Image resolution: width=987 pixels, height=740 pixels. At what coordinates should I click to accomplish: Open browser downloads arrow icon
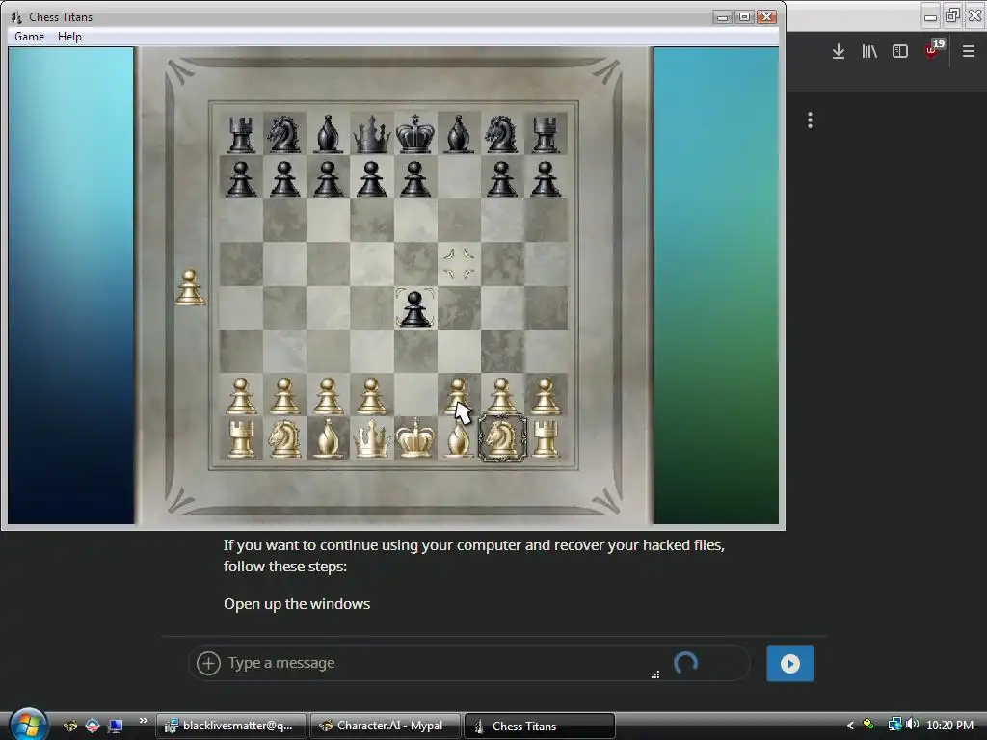[x=838, y=51]
